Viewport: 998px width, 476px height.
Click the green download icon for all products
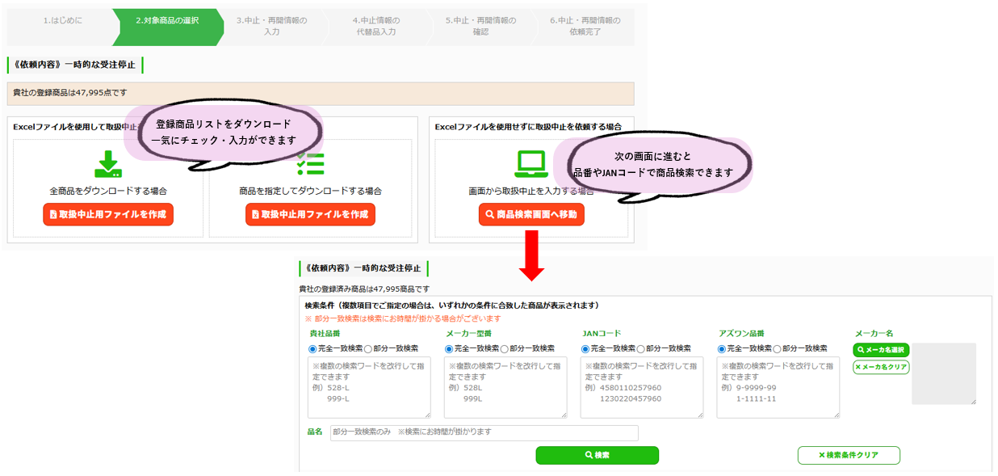(x=107, y=163)
